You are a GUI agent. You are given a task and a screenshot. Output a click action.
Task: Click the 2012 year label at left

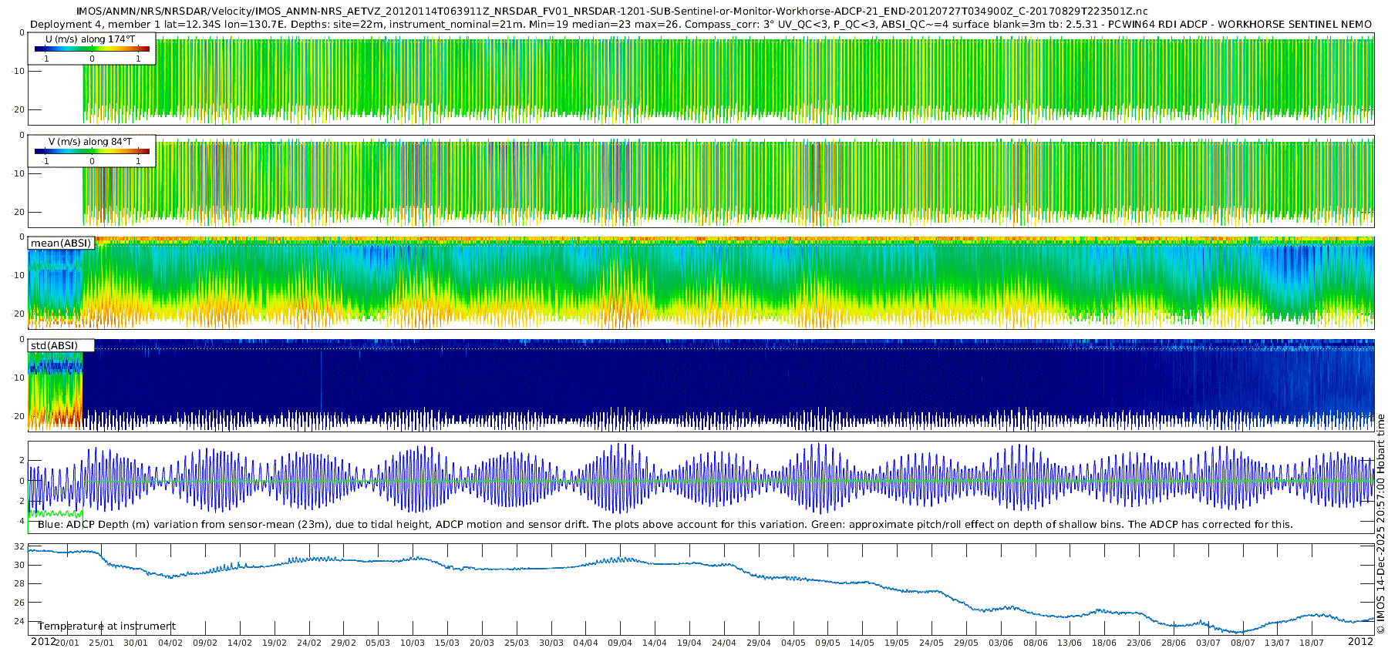[43, 642]
